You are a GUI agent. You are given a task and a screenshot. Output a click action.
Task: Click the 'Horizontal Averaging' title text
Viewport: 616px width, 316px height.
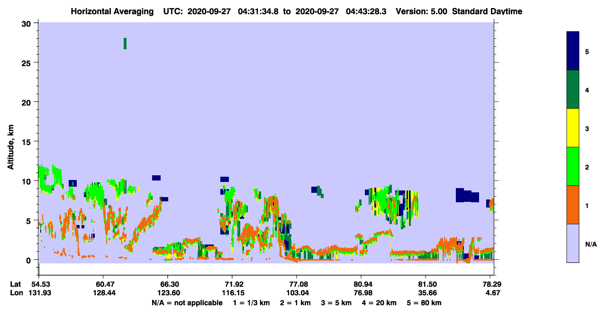pyautogui.click(x=112, y=11)
